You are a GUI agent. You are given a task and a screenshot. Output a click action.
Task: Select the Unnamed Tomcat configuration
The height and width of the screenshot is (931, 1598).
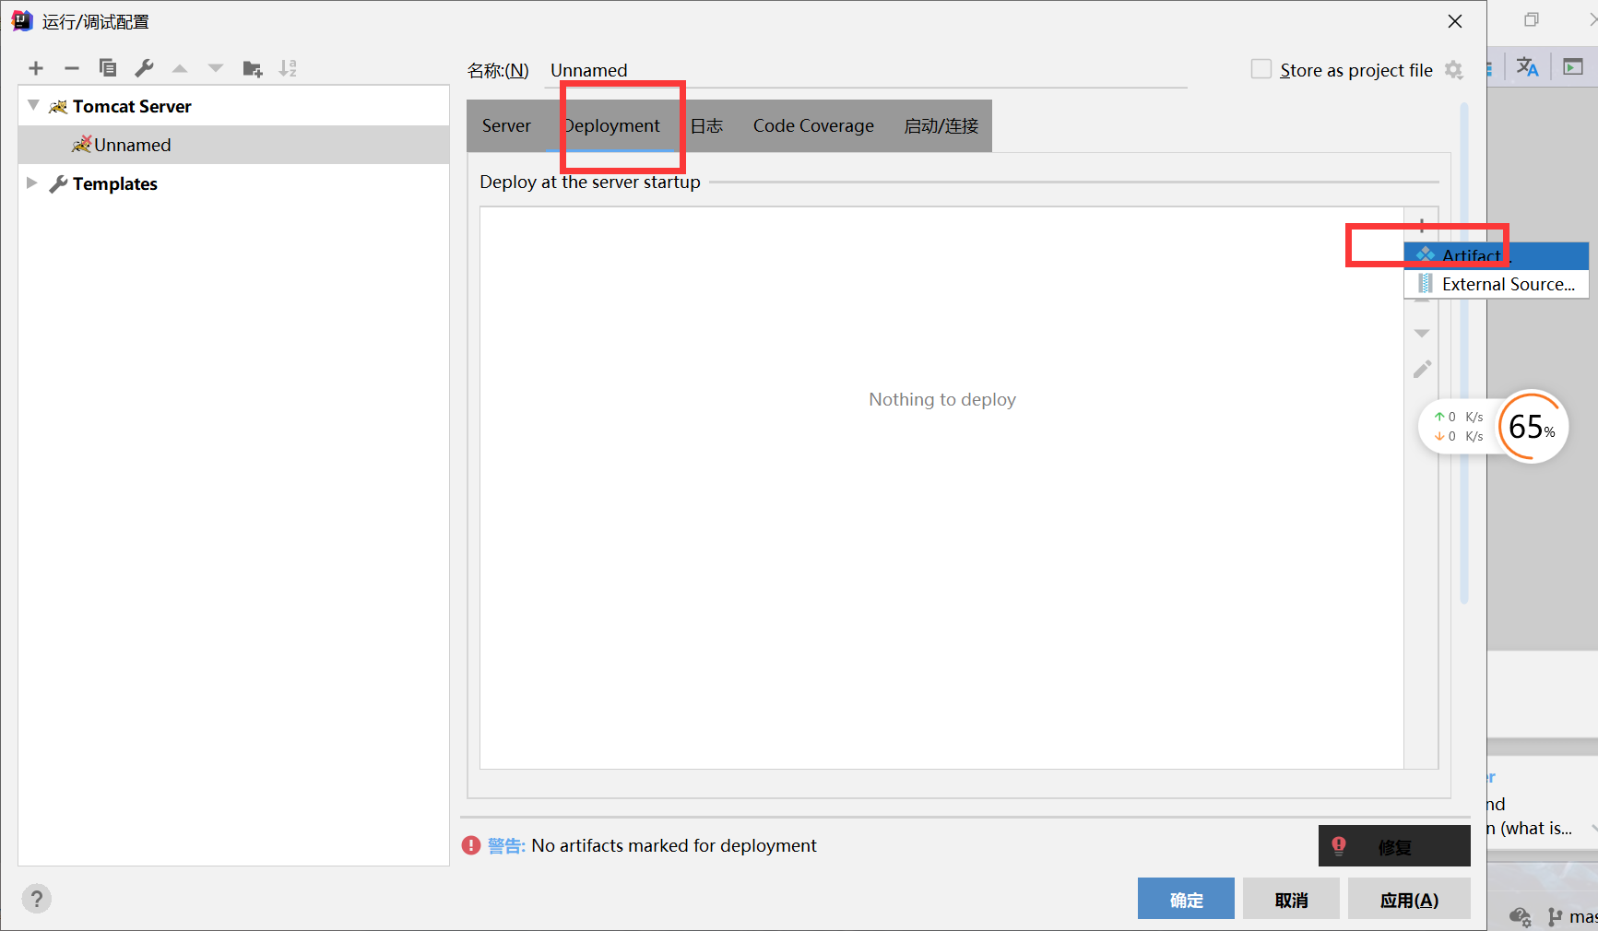234,145
